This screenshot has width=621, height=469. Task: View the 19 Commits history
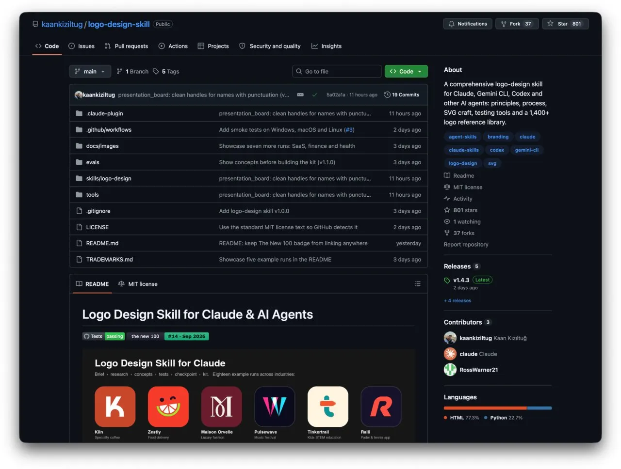click(x=402, y=95)
